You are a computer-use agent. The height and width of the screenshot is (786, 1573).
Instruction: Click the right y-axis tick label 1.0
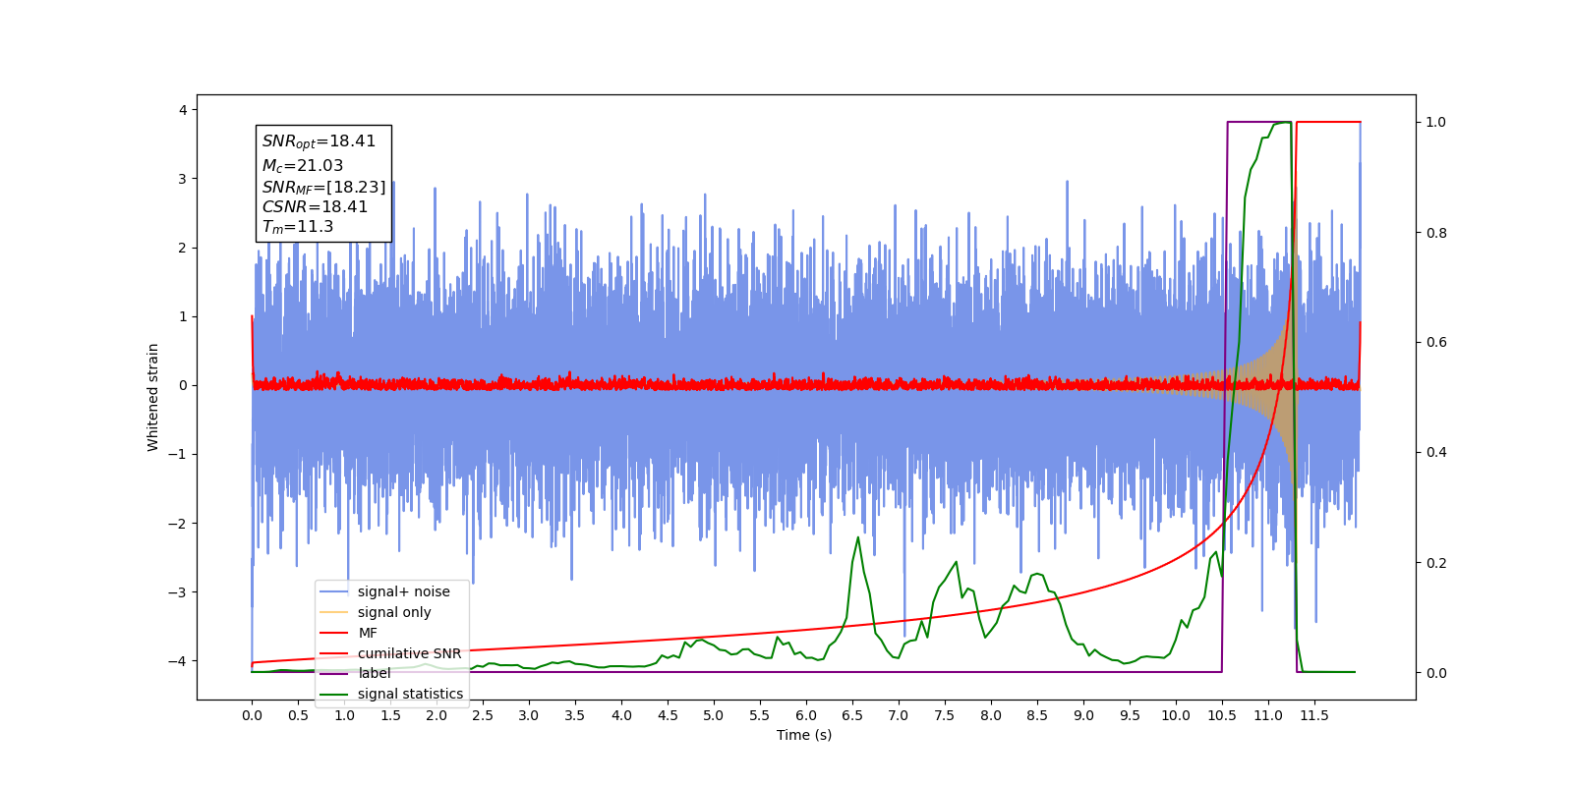point(1436,122)
